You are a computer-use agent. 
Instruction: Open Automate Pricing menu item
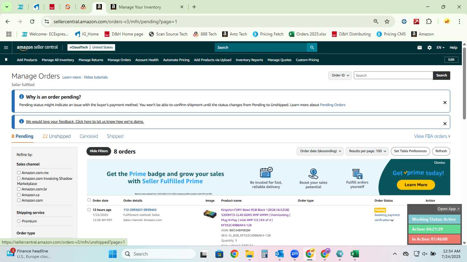pyautogui.click(x=176, y=60)
